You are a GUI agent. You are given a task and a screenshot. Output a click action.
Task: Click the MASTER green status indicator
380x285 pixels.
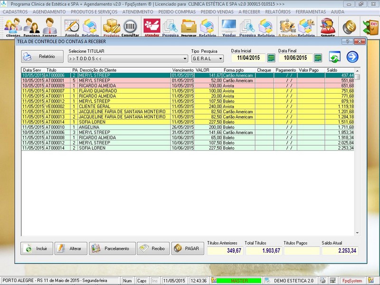(239, 281)
